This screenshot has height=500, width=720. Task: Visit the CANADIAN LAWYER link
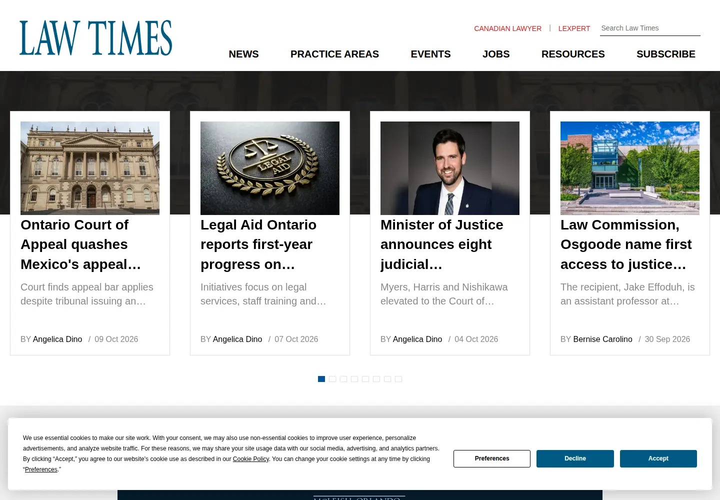tap(507, 28)
